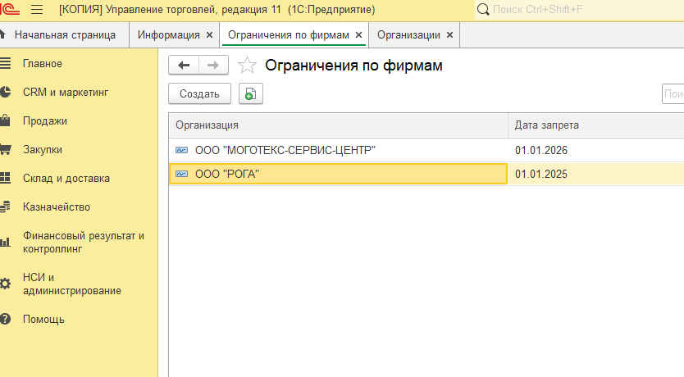This screenshot has width=684, height=377.
Task: Click the Продажи shopping bag icon
Action: point(5,120)
